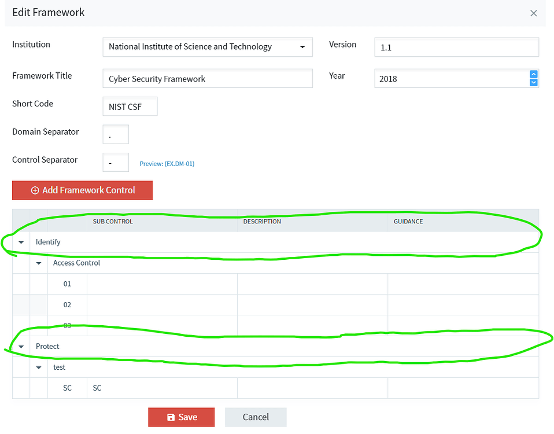This screenshot has height=434, width=554.
Task: Cancel editing the framework
Action: pyautogui.click(x=256, y=417)
